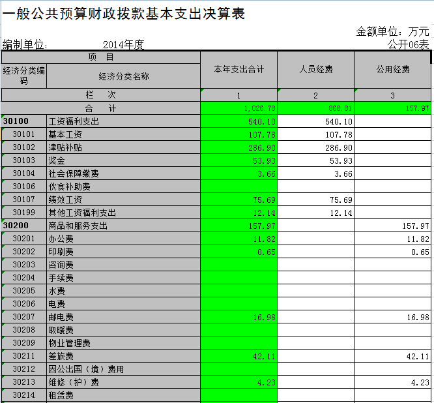The height and width of the screenshot is (403, 434).
Task: Click the 差旅费 cell
Action: 123,355
